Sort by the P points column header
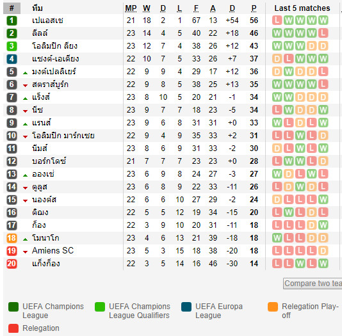342x336 pixels. 254,8
